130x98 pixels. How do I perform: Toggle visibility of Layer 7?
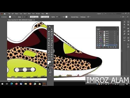(x=97, y=35)
